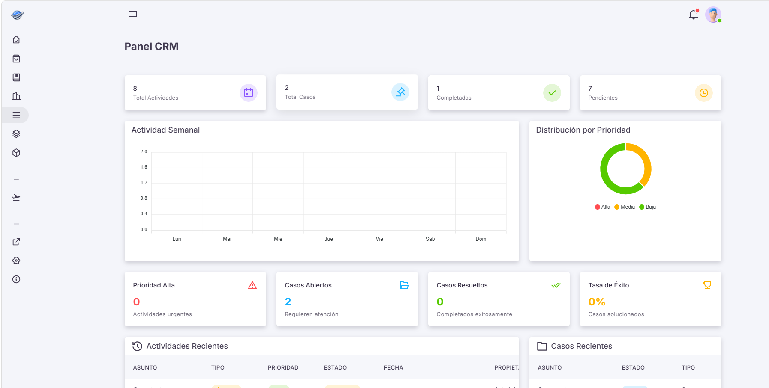Click the open folder icon on Casos Abiertos

click(404, 285)
